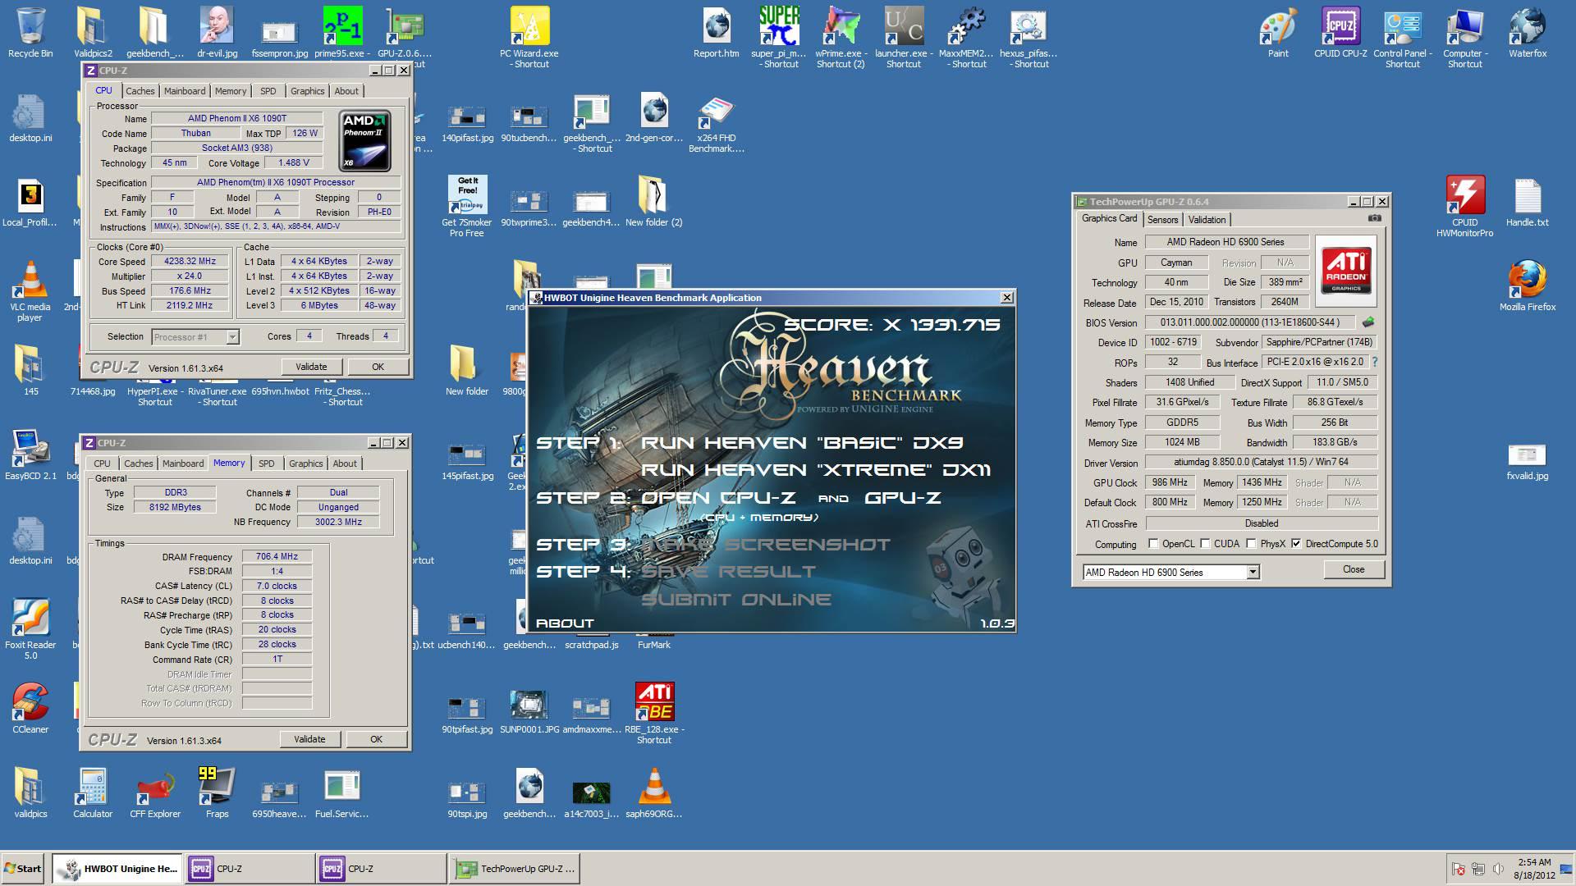This screenshot has width=1576, height=886.
Task: Click Validate in the top CPU-Z window
Action: tap(311, 367)
